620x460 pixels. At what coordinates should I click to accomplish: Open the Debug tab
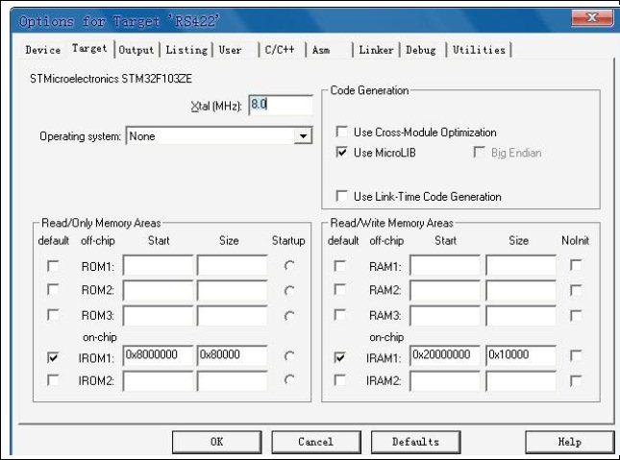tap(421, 50)
